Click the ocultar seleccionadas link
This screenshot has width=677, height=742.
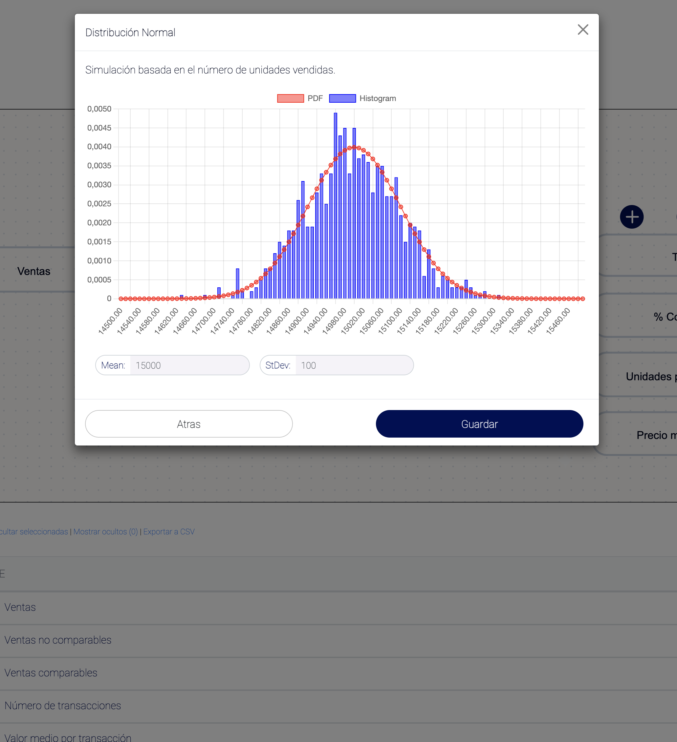pyautogui.click(x=33, y=532)
